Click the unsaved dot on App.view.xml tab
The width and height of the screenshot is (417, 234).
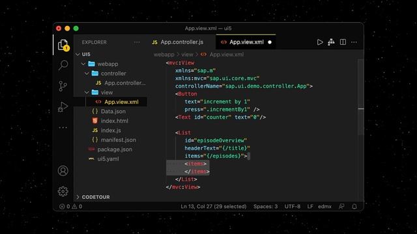point(270,42)
